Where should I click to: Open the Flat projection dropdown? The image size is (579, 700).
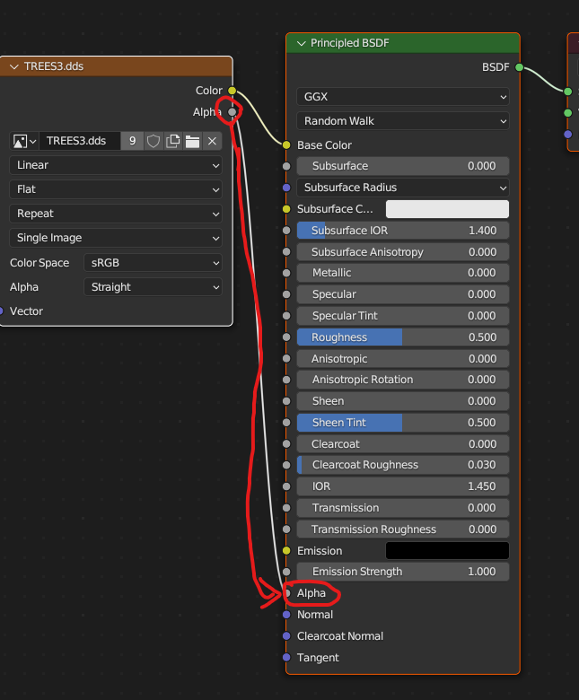point(116,189)
